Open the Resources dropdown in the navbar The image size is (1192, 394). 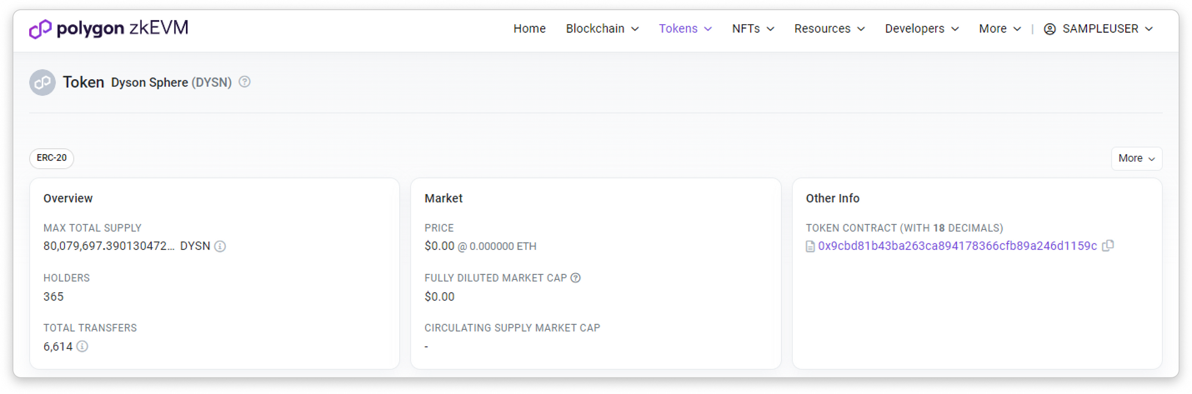click(829, 29)
